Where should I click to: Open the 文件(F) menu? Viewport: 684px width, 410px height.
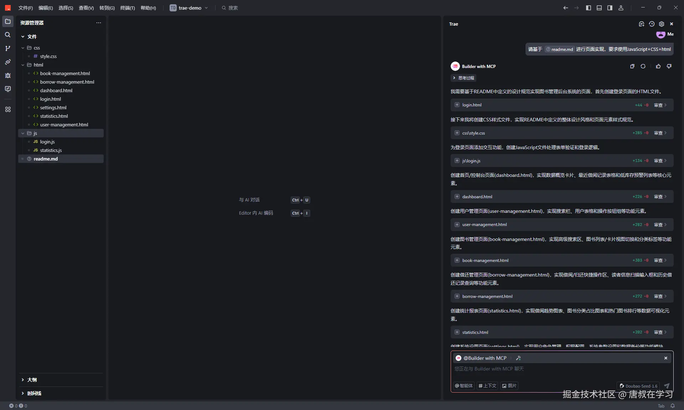(x=25, y=8)
